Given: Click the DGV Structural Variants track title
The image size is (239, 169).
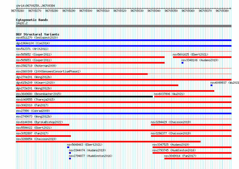Looking at the screenshot, I should point(38,34).
